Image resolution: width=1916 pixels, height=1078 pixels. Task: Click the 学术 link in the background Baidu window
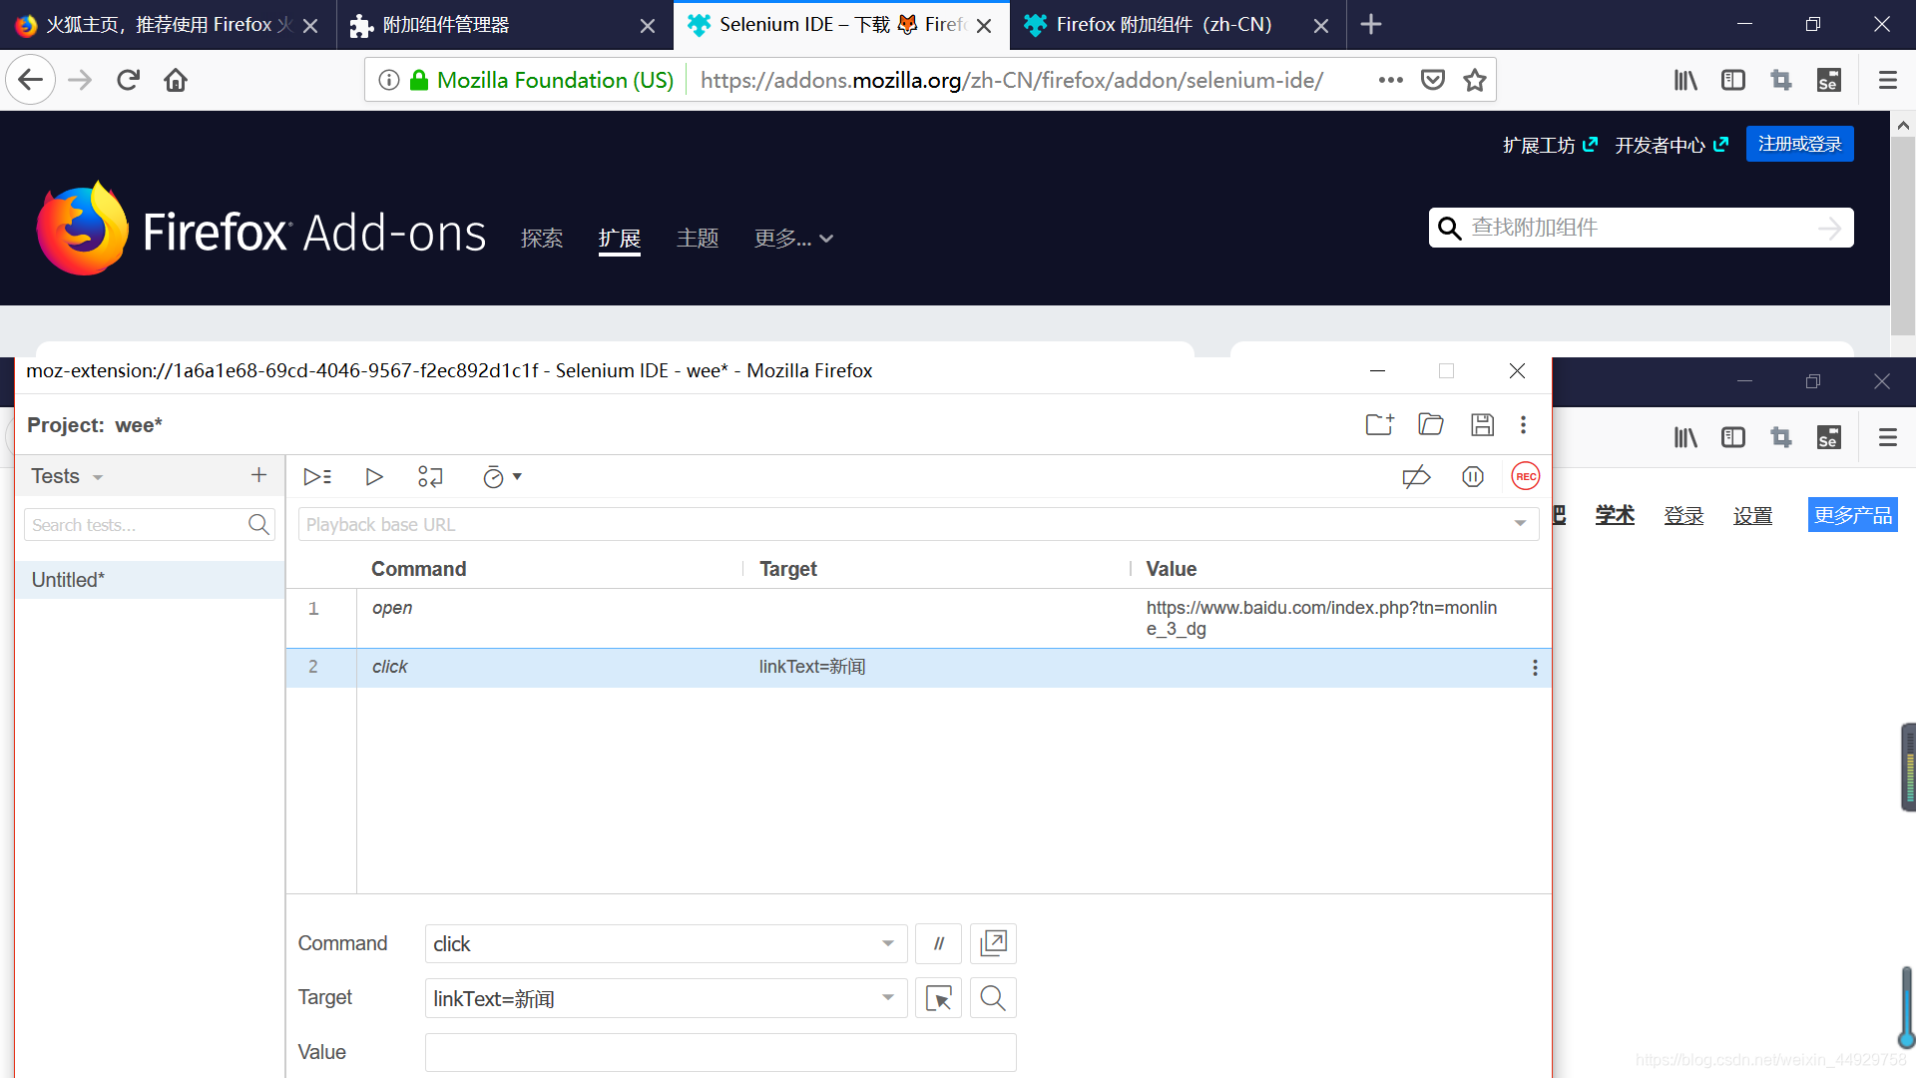pyautogui.click(x=1615, y=515)
